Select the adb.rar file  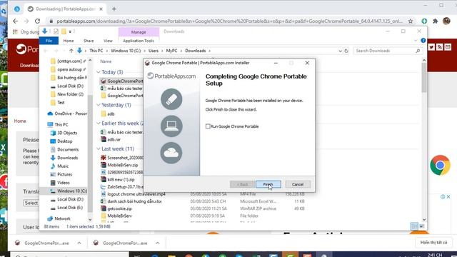pyautogui.click(x=114, y=140)
